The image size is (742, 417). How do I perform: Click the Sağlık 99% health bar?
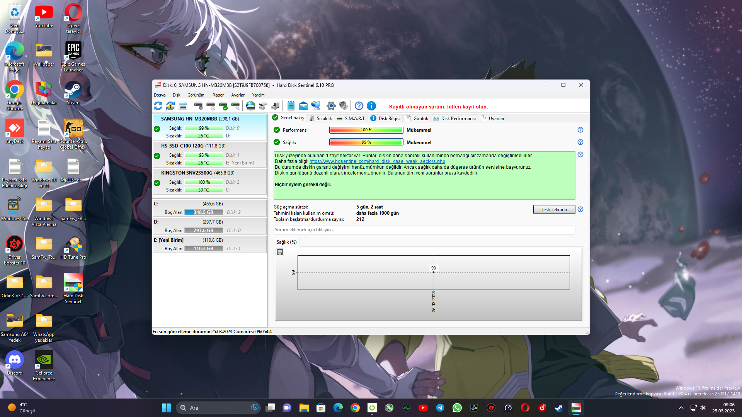tap(366, 142)
